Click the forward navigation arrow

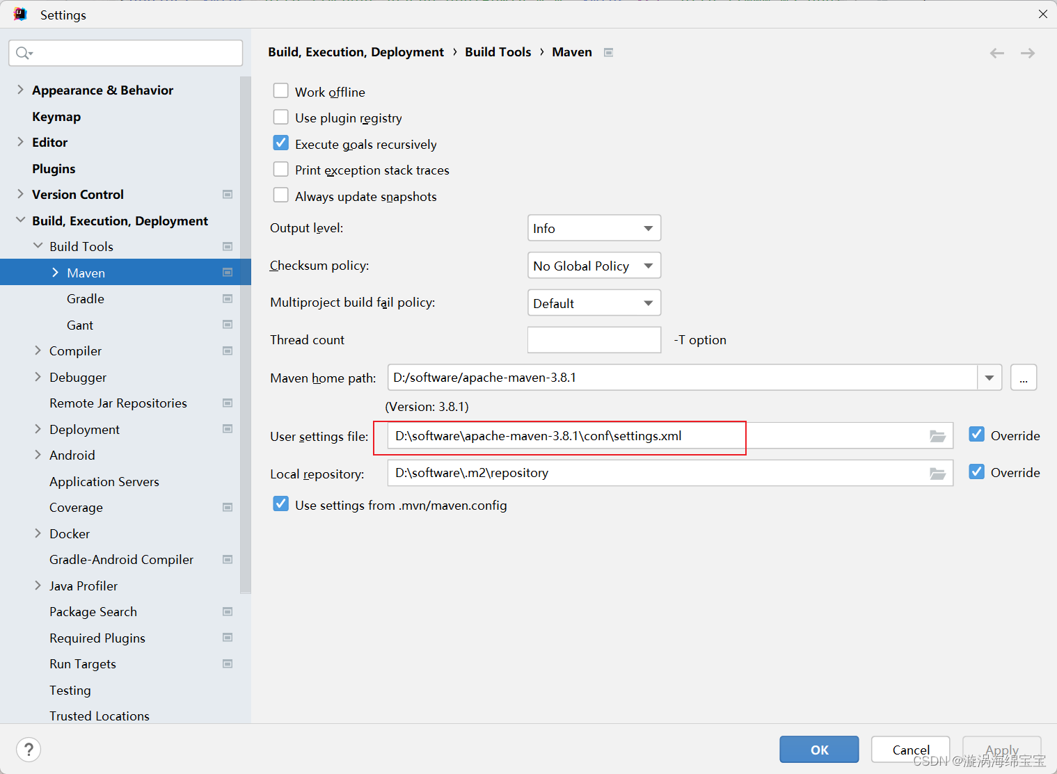click(1027, 53)
